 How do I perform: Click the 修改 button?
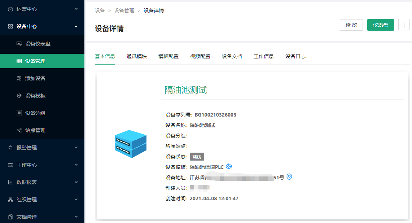click(x=351, y=25)
